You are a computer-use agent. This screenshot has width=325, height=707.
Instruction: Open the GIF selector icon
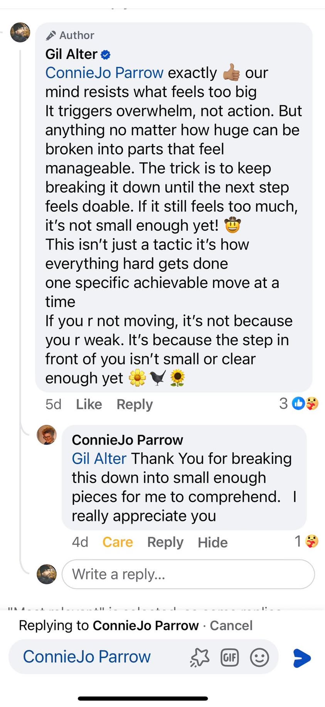230,657
